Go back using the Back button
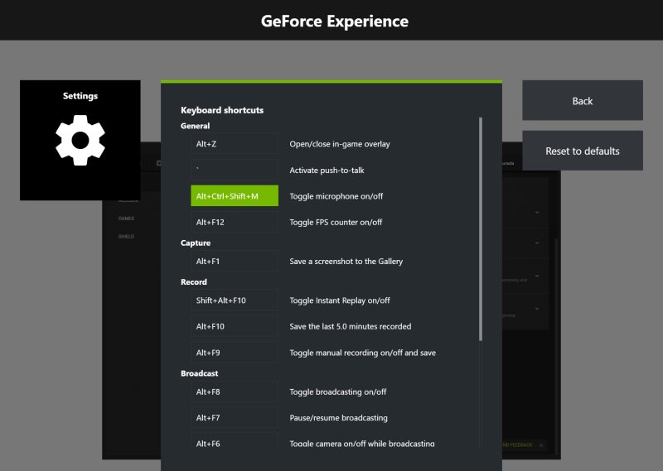The height and width of the screenshot is (471, 663). point(583,100)
